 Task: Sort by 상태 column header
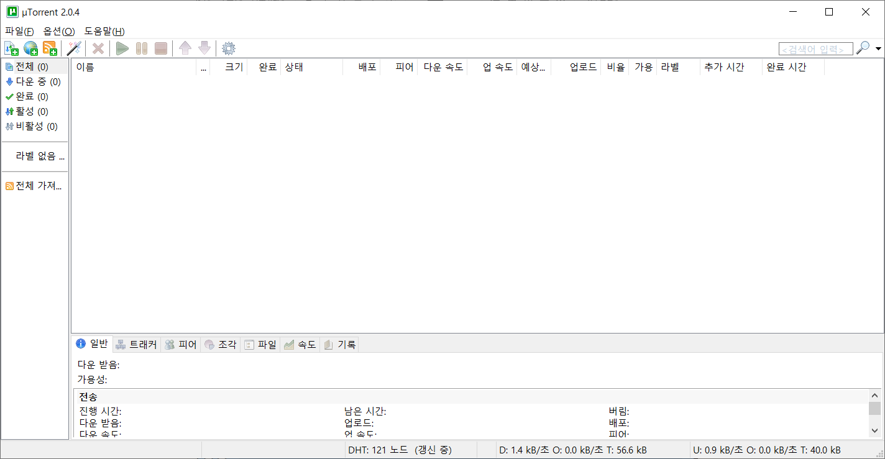[x=312, y=67]
